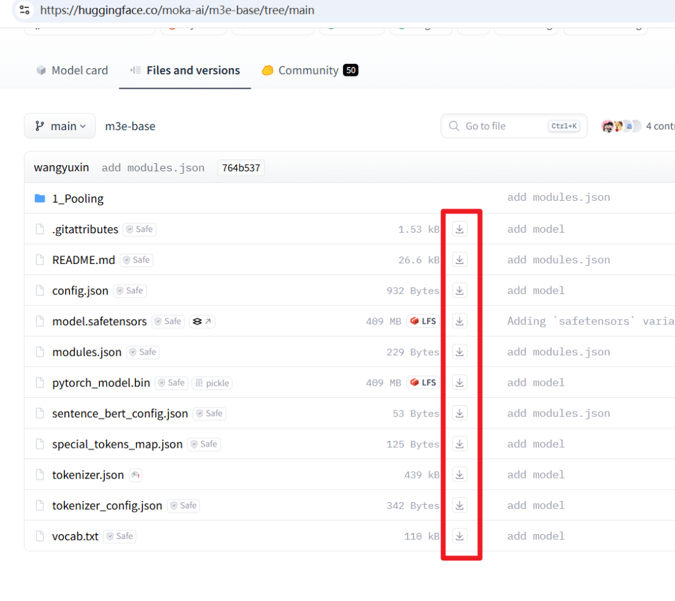Download the tokenizer.json file
This screenshot has height=601, width=675.
pyautogui.click(x=459, y=475)
